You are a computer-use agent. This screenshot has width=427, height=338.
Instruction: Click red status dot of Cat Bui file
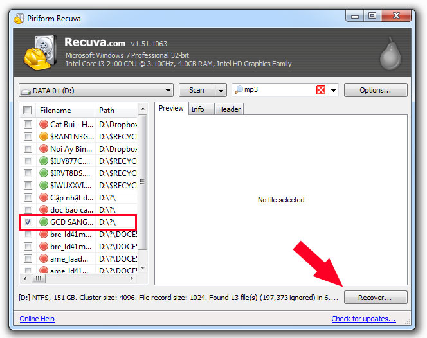click(44, 124)
